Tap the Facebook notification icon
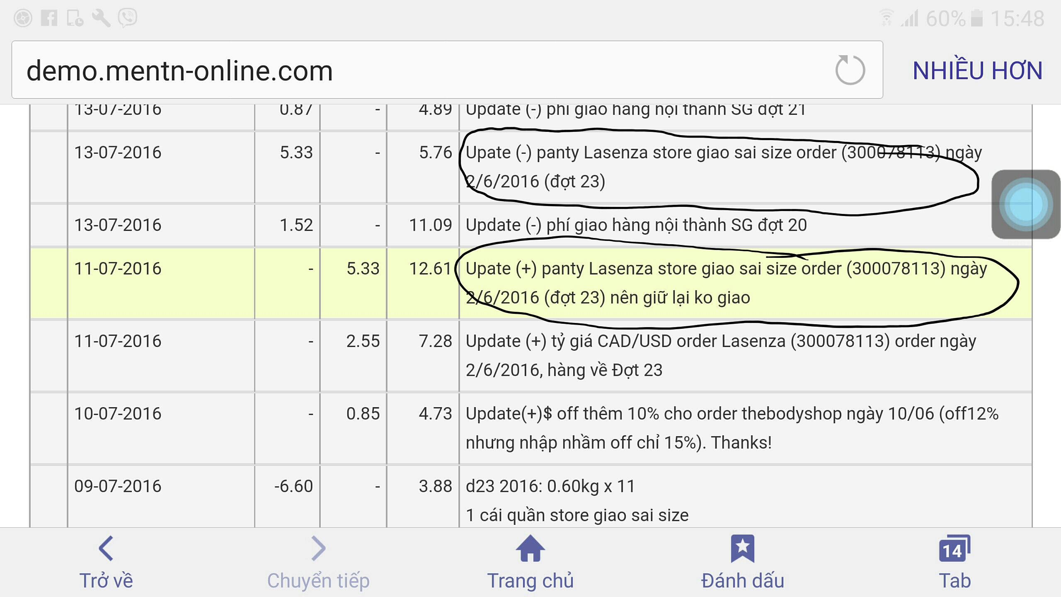The height and width of the screenshot is (597, 1061). [49, 18]
